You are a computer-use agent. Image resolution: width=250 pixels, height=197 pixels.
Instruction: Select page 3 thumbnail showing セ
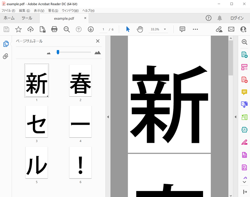click(37, 121)
